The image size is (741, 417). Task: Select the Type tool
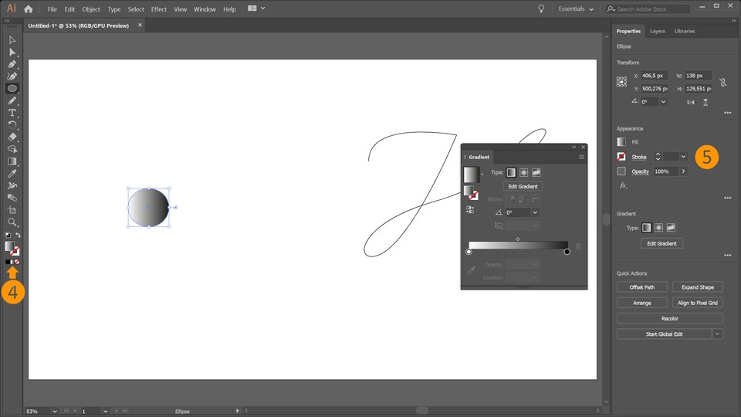tap(12, 113)
